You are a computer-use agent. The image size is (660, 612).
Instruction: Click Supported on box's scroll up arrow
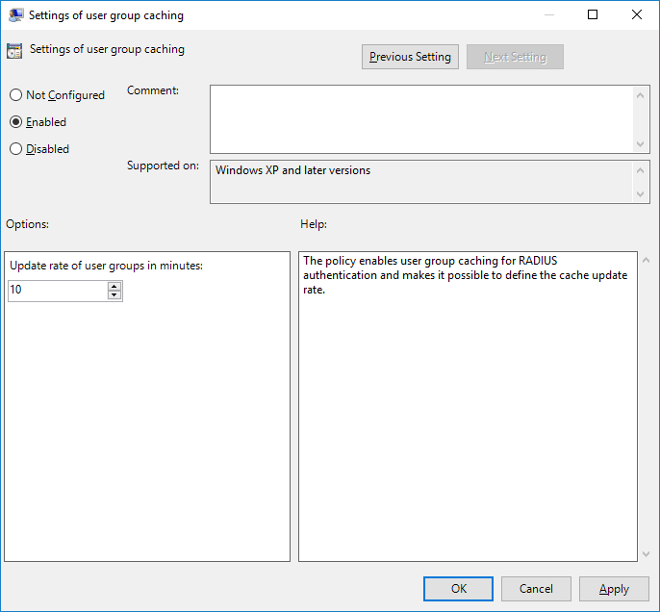tap(642, 170)
